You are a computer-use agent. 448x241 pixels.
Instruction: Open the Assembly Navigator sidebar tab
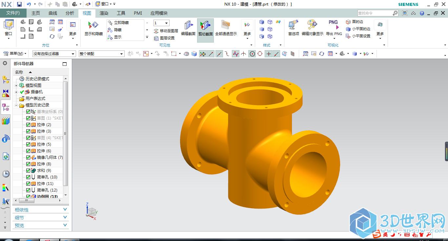(x=6, y=79)
